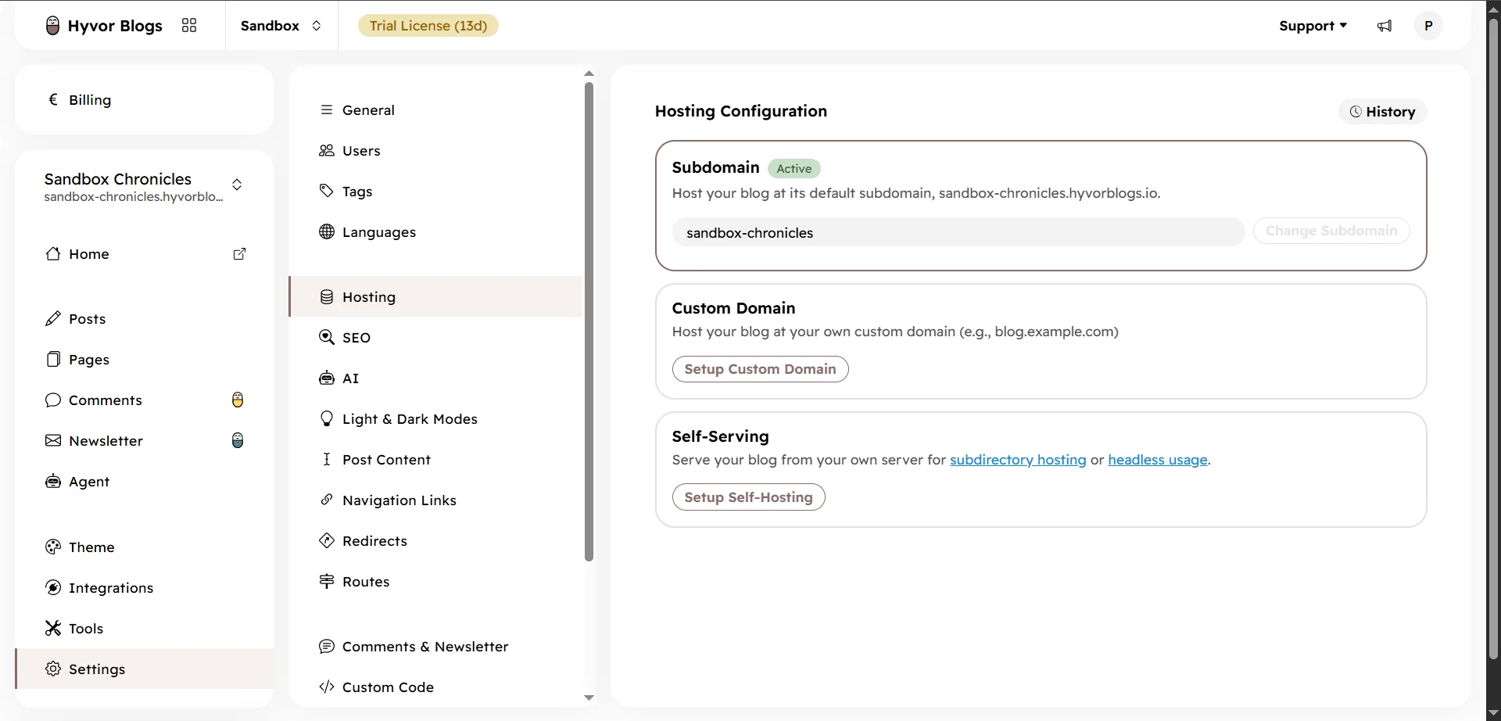Click the Newsletter product badge icon

(x=238, y=441)
